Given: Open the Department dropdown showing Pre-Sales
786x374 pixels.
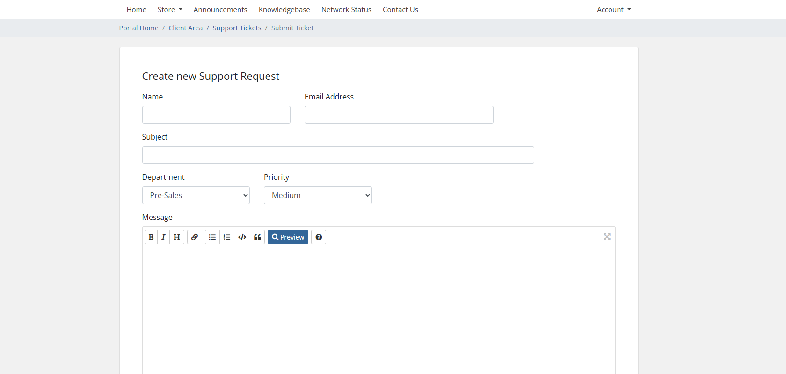Looking at the screenshot, I should (x=196, y=195).
